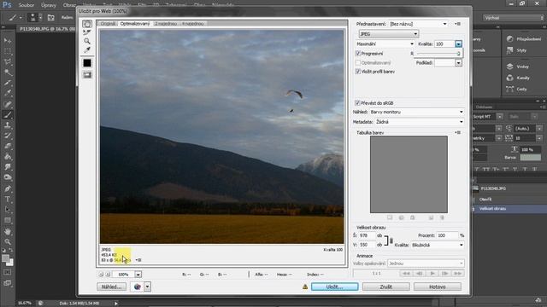
Task: Click the warning triangle icon near Uložit
Action: point(305,287)
